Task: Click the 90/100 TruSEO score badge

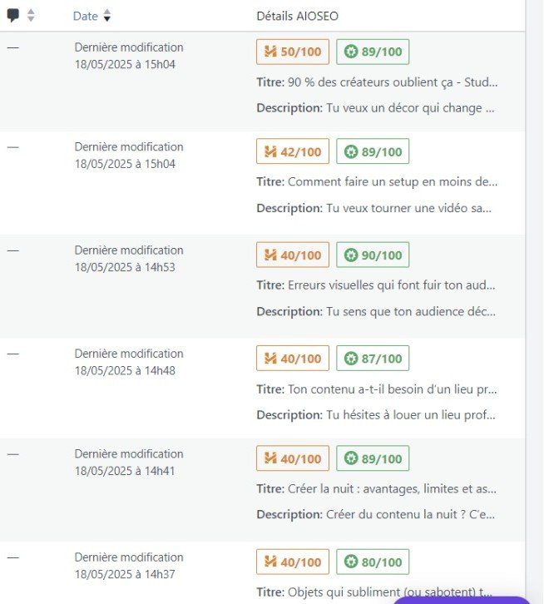Action: pos(373,255)
